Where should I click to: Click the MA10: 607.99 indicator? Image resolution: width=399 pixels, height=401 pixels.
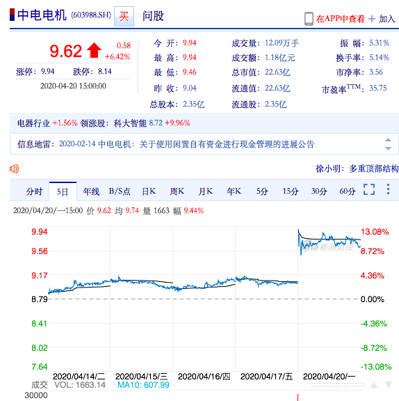143,385
